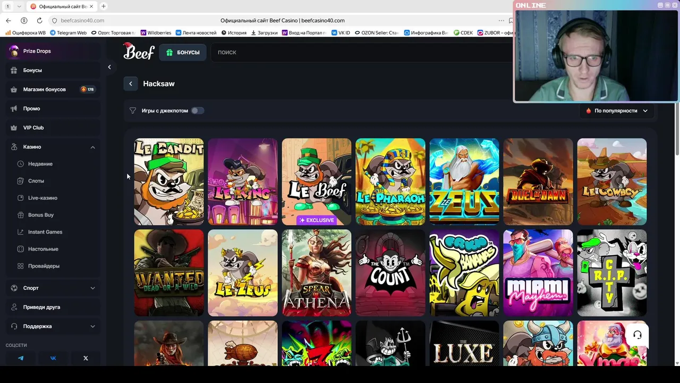Open The Count game thumbnail
The width and height of the screenshot is (680, 383).
point(390,273)
